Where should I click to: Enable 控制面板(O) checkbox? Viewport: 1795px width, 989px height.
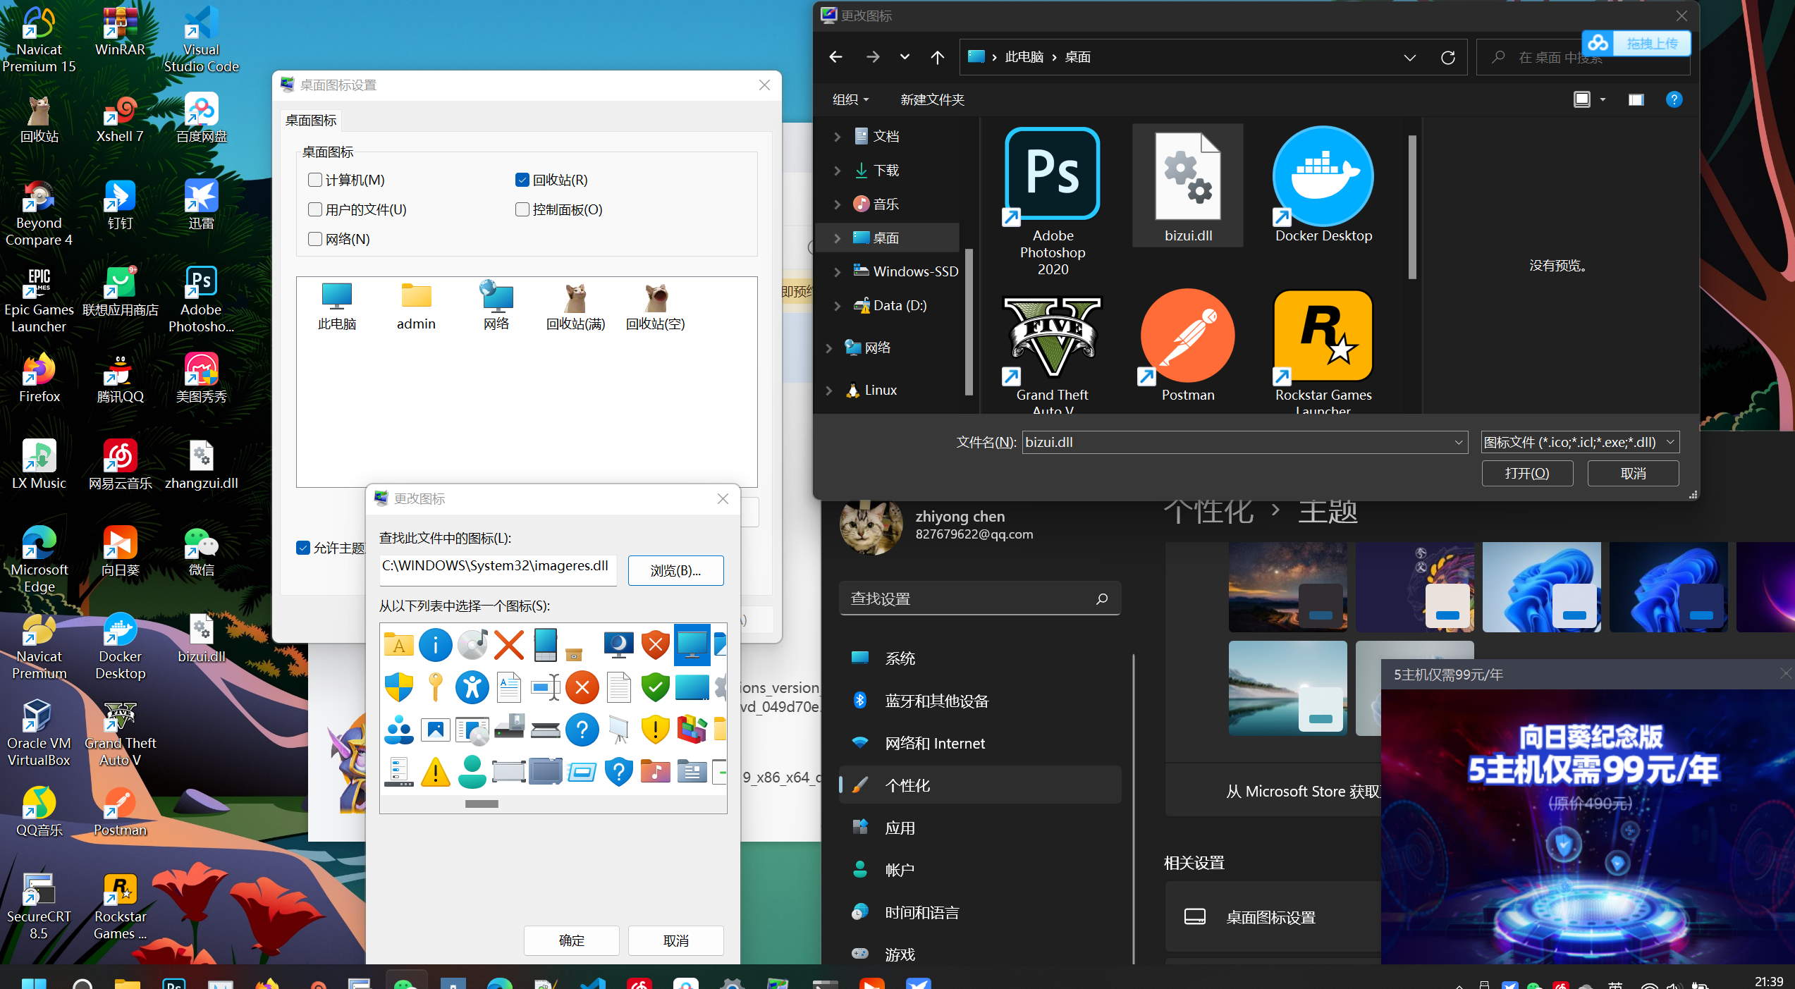pyautogui.click(x=522, y=209)
